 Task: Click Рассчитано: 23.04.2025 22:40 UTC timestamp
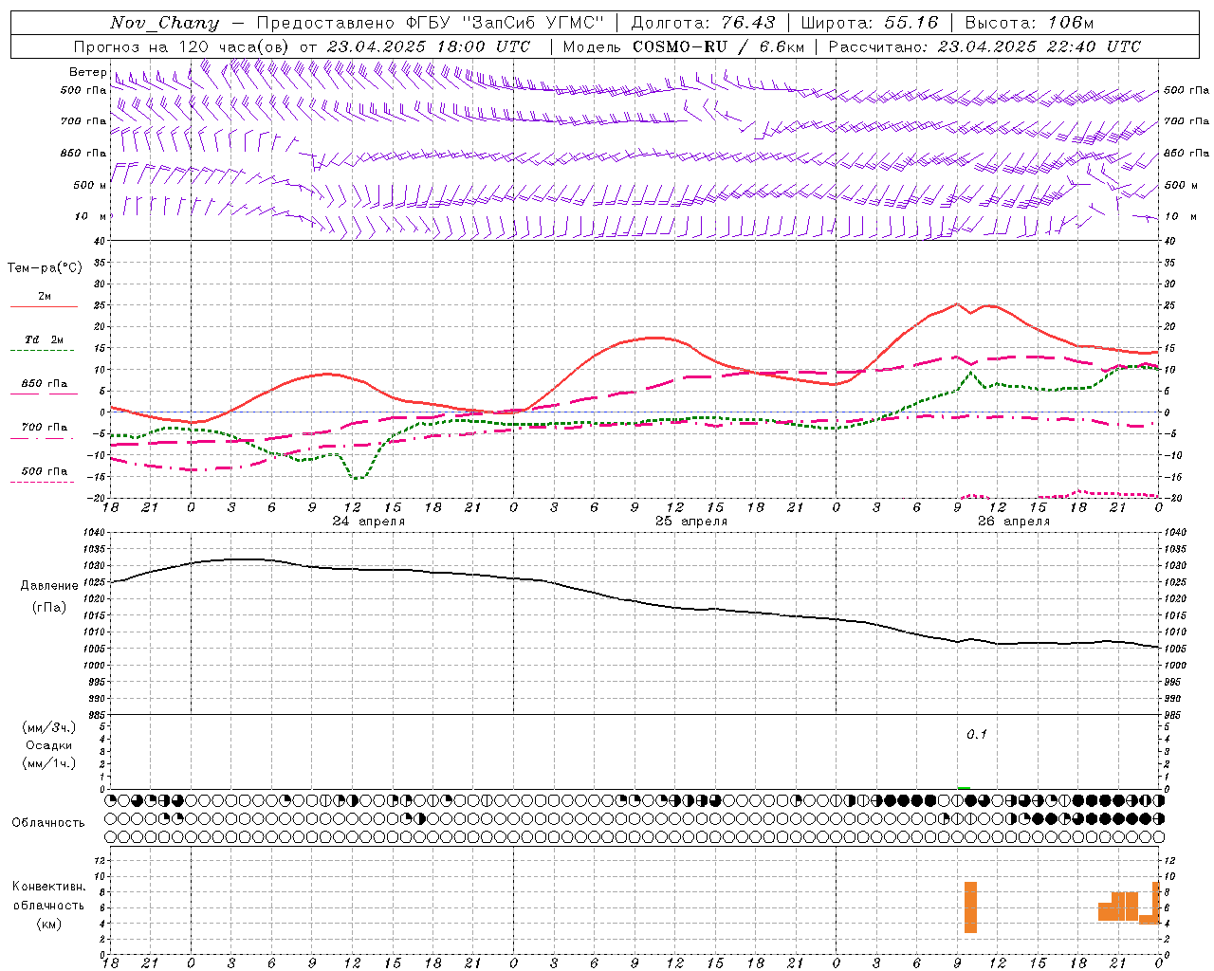984,46
